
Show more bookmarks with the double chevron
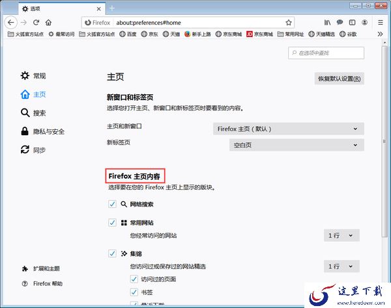(x=380, y=34)
